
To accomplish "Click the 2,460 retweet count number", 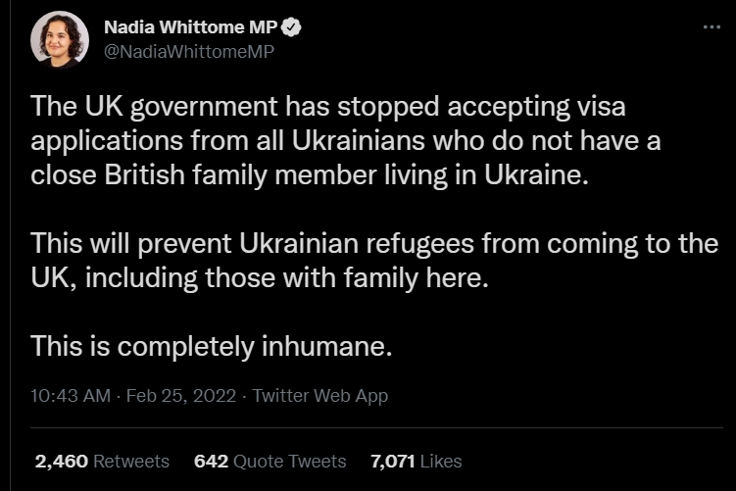I will tap(62, 461).
